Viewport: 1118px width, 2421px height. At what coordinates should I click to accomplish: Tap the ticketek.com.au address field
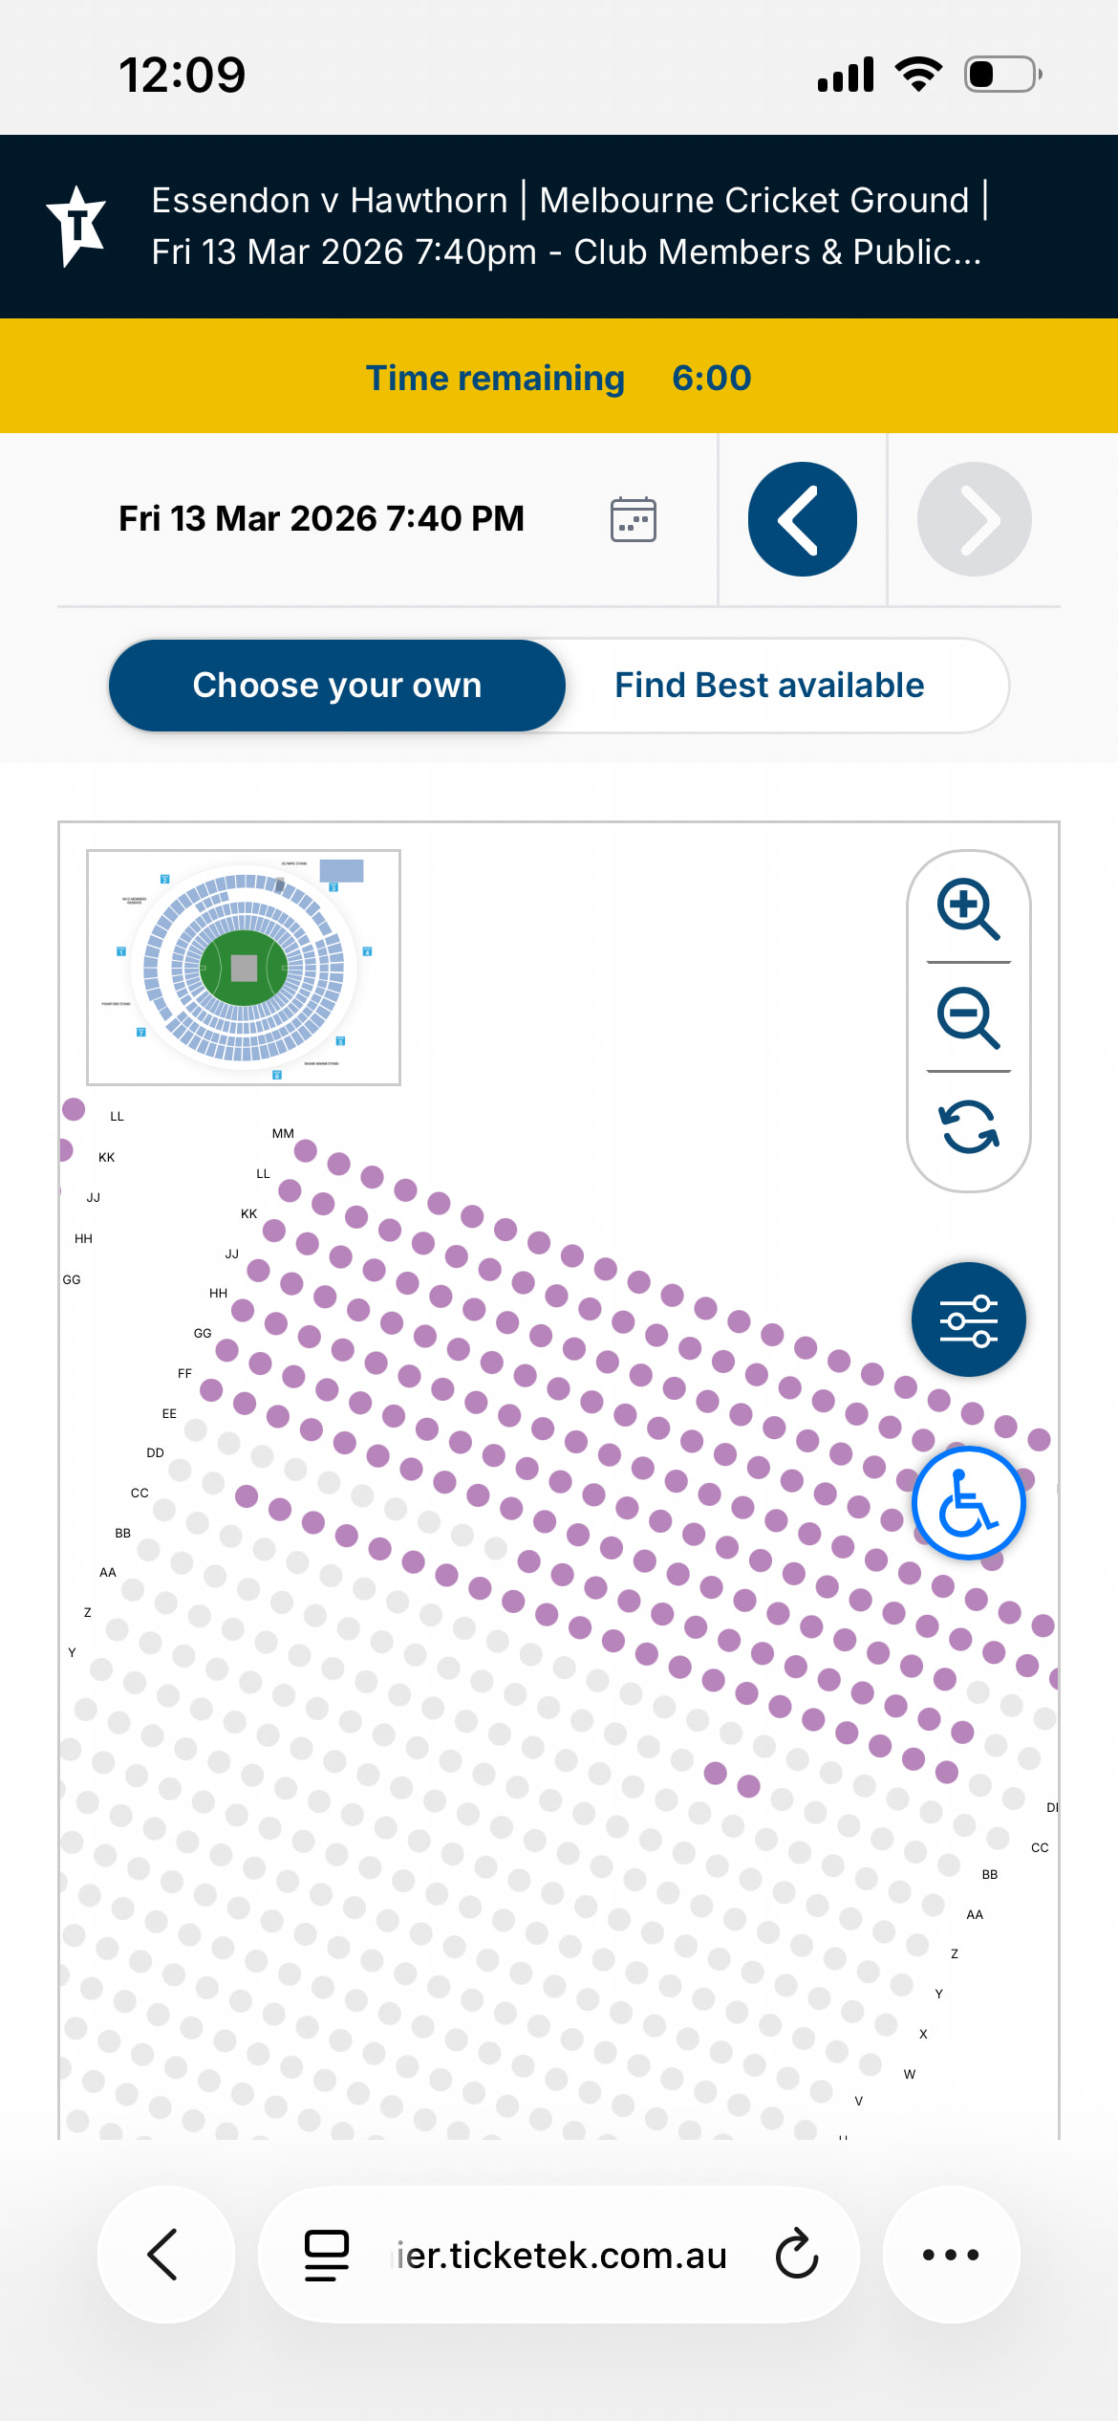562,2255
